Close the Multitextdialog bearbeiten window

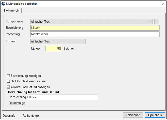163,4
